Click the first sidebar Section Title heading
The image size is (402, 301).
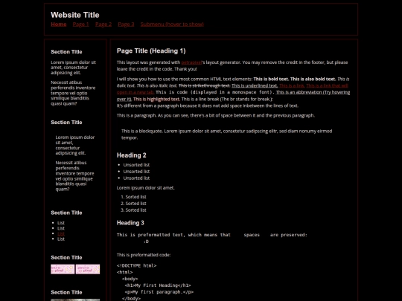66,52
